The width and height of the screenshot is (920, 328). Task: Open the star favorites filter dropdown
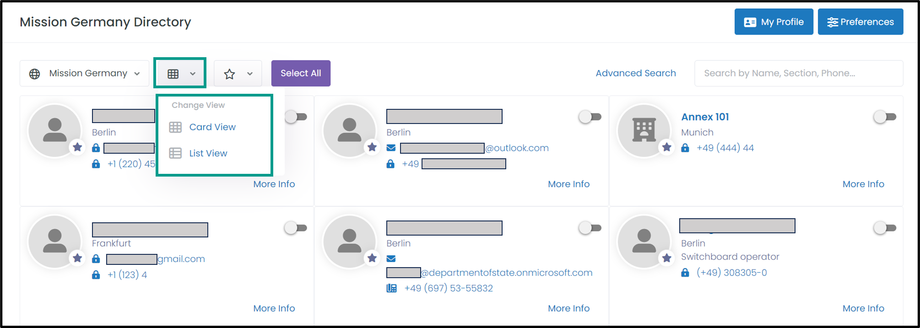[238, 73]
